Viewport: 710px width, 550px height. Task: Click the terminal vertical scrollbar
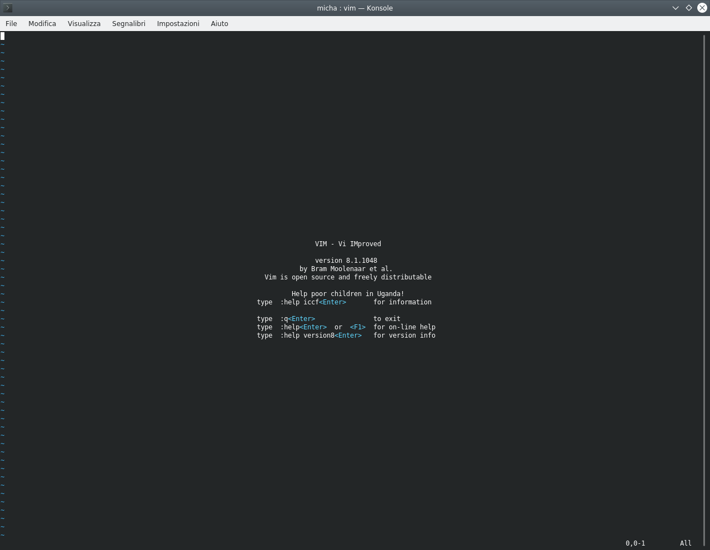[x=706, y=290]
